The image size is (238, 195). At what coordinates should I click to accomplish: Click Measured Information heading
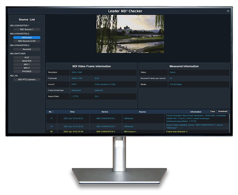point(184,66)
